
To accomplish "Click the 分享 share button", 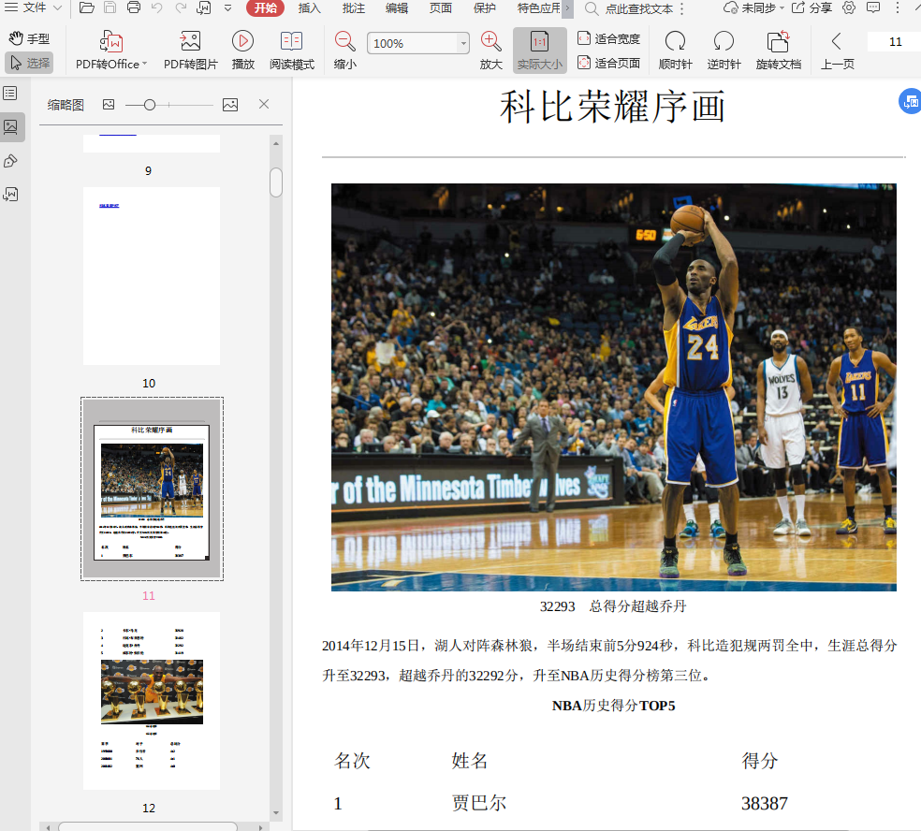I will click(x=811, y=8).
